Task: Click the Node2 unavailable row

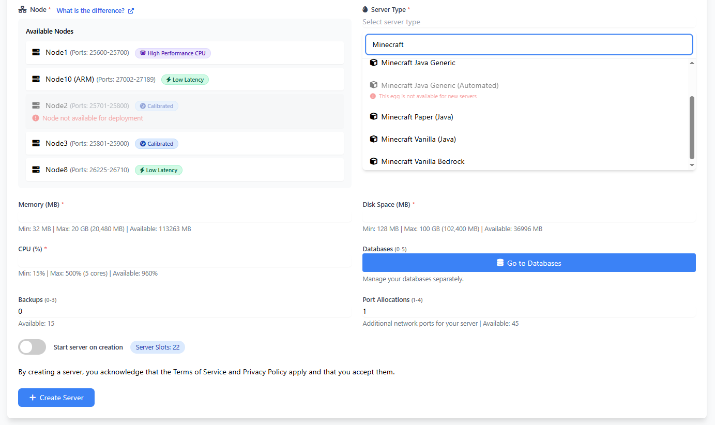Action: pos(185,111)
